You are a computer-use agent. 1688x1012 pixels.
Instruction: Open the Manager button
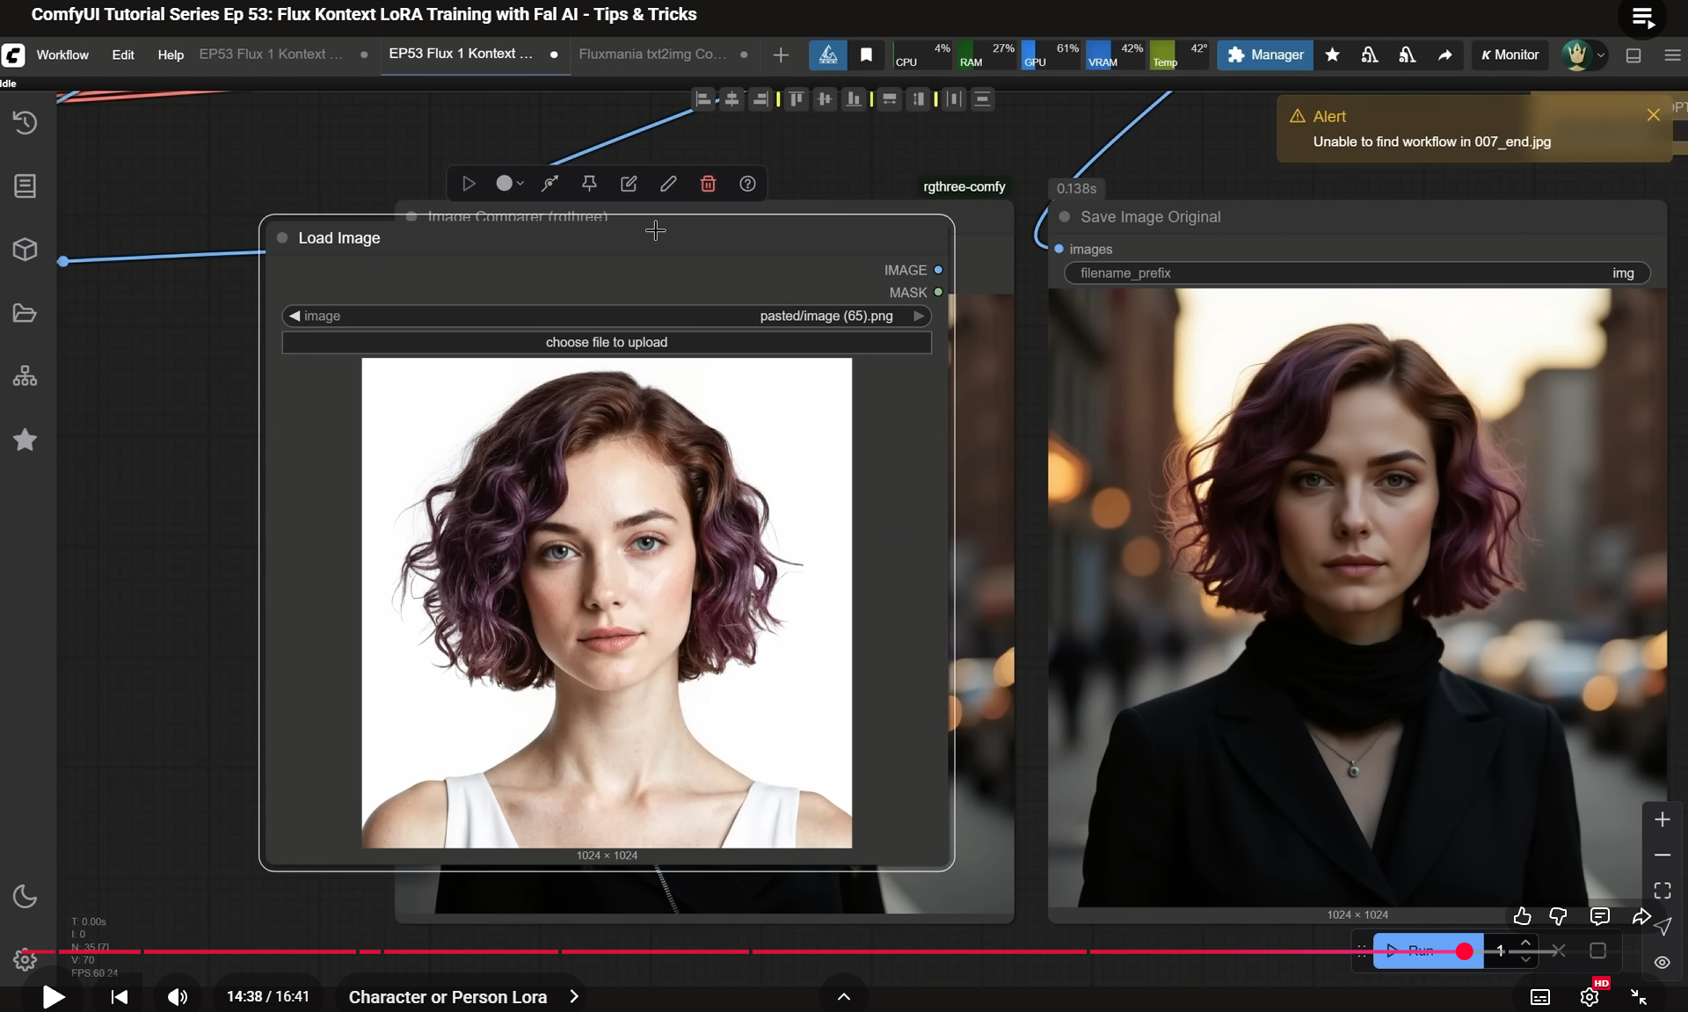coord(1265,55)
